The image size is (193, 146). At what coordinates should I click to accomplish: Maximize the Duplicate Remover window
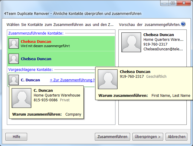173,3
